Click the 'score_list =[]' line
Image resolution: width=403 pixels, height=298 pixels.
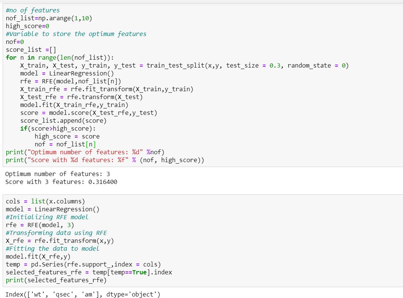(31, 50)
